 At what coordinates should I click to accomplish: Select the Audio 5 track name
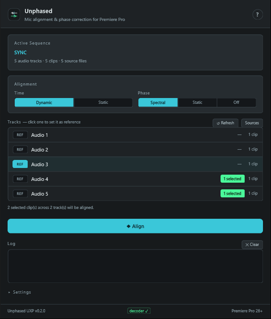40,194
